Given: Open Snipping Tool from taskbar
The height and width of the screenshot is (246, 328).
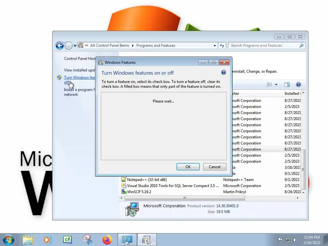Looking at the screenshot, I should 87,240.
